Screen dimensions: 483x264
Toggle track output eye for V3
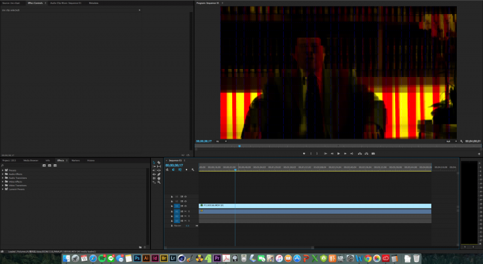coord(185,196)
